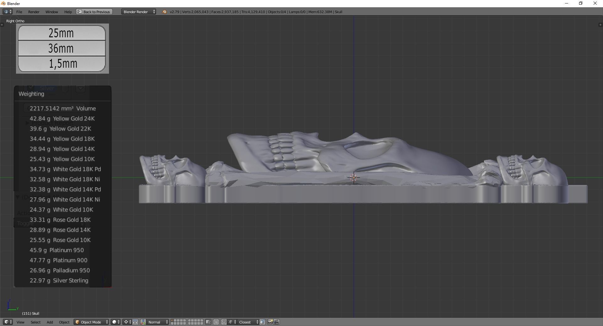Screen dimensions: 603x326
Task: Click the 1,5mm dimension field
Action: 62,64
